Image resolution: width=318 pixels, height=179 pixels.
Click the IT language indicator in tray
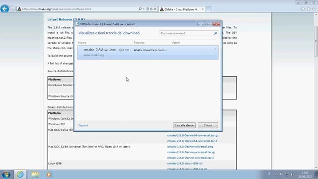pyautogui.click(x=269, y=174)
